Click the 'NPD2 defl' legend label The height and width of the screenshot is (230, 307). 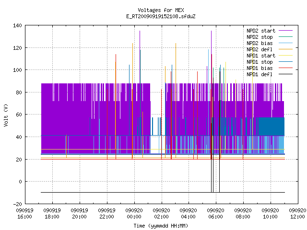pos(260,49)
